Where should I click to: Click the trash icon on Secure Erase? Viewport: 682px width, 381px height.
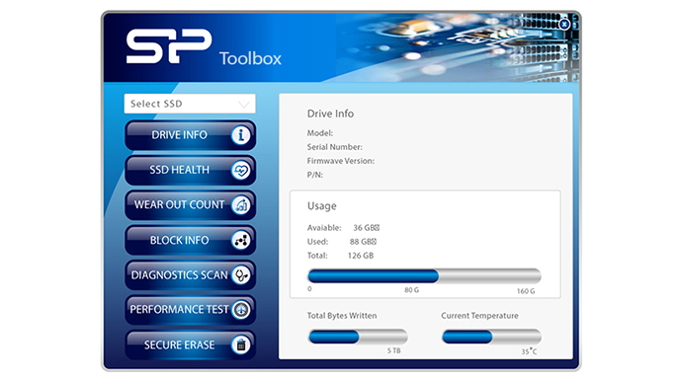[240, 344]
